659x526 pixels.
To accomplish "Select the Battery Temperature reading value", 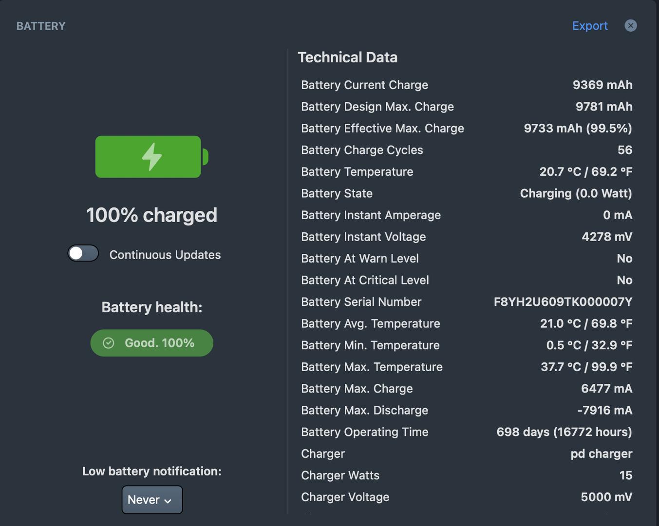I will click(x=585, y=172).
